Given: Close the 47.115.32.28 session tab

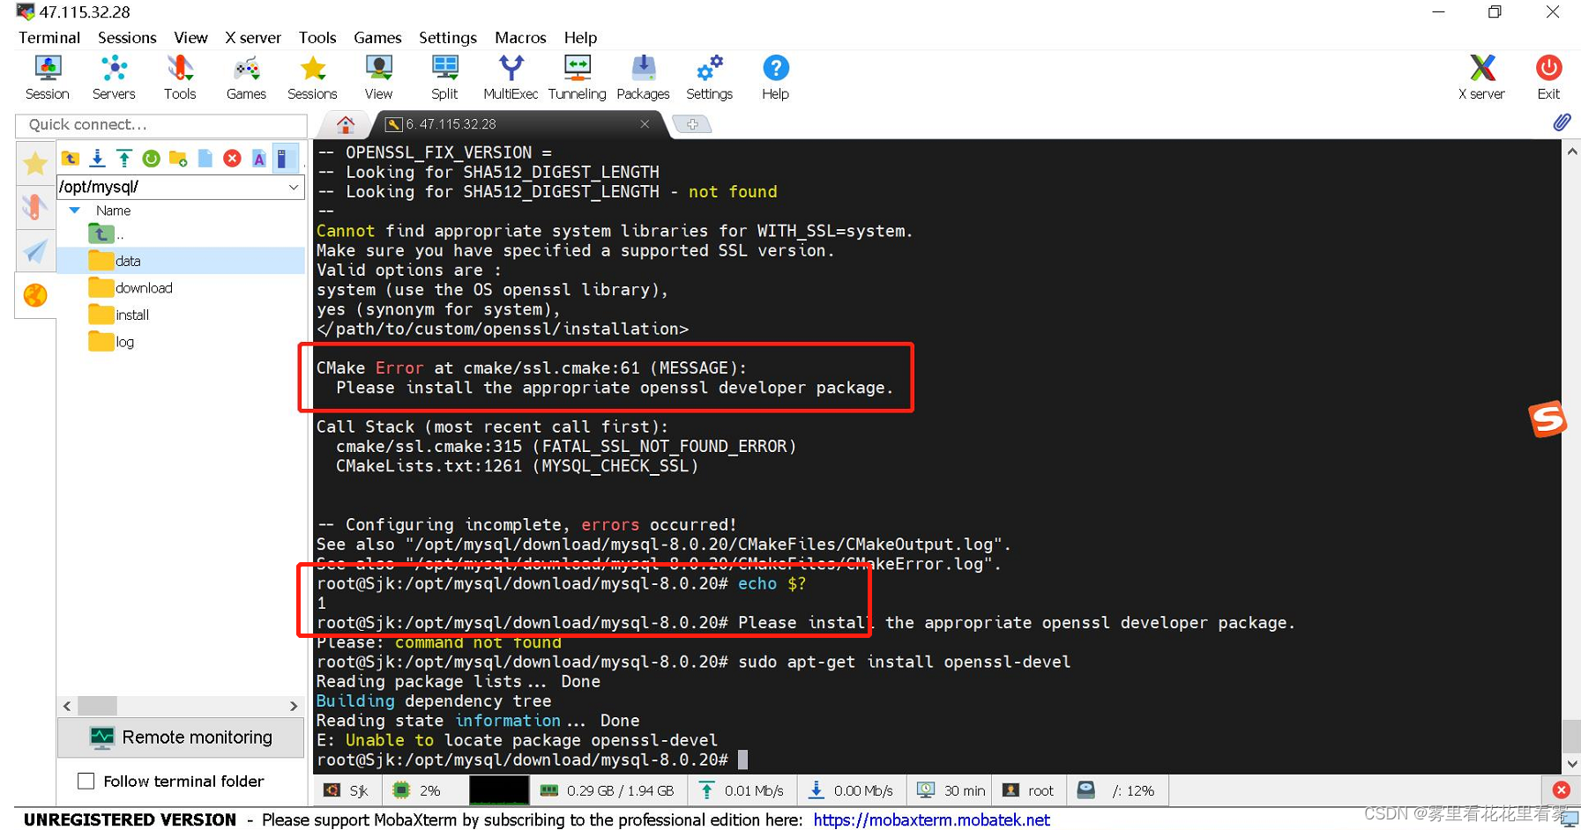Looking at the screenshot, I should [645, 124].
